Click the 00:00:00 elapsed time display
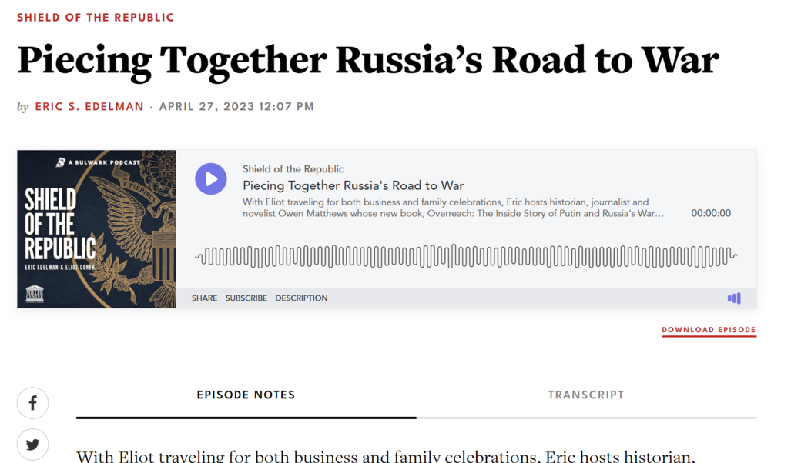 point(711,213)
